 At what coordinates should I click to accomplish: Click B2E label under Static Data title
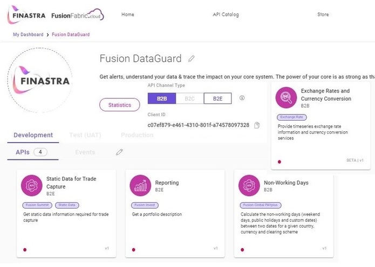coord(51,193)
